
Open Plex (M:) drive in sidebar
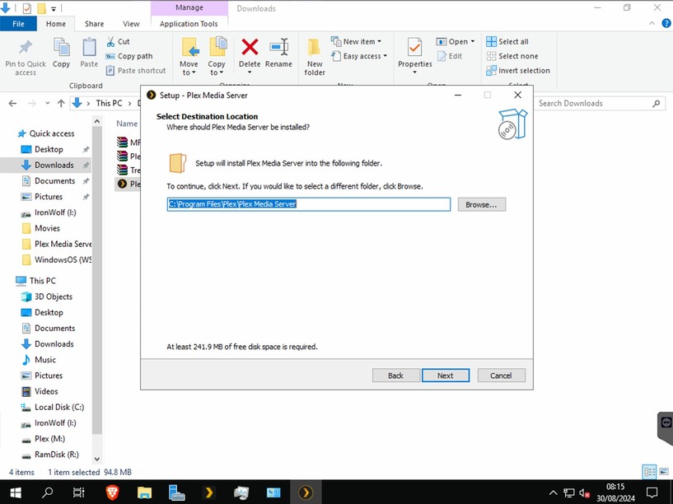(44, 438)
